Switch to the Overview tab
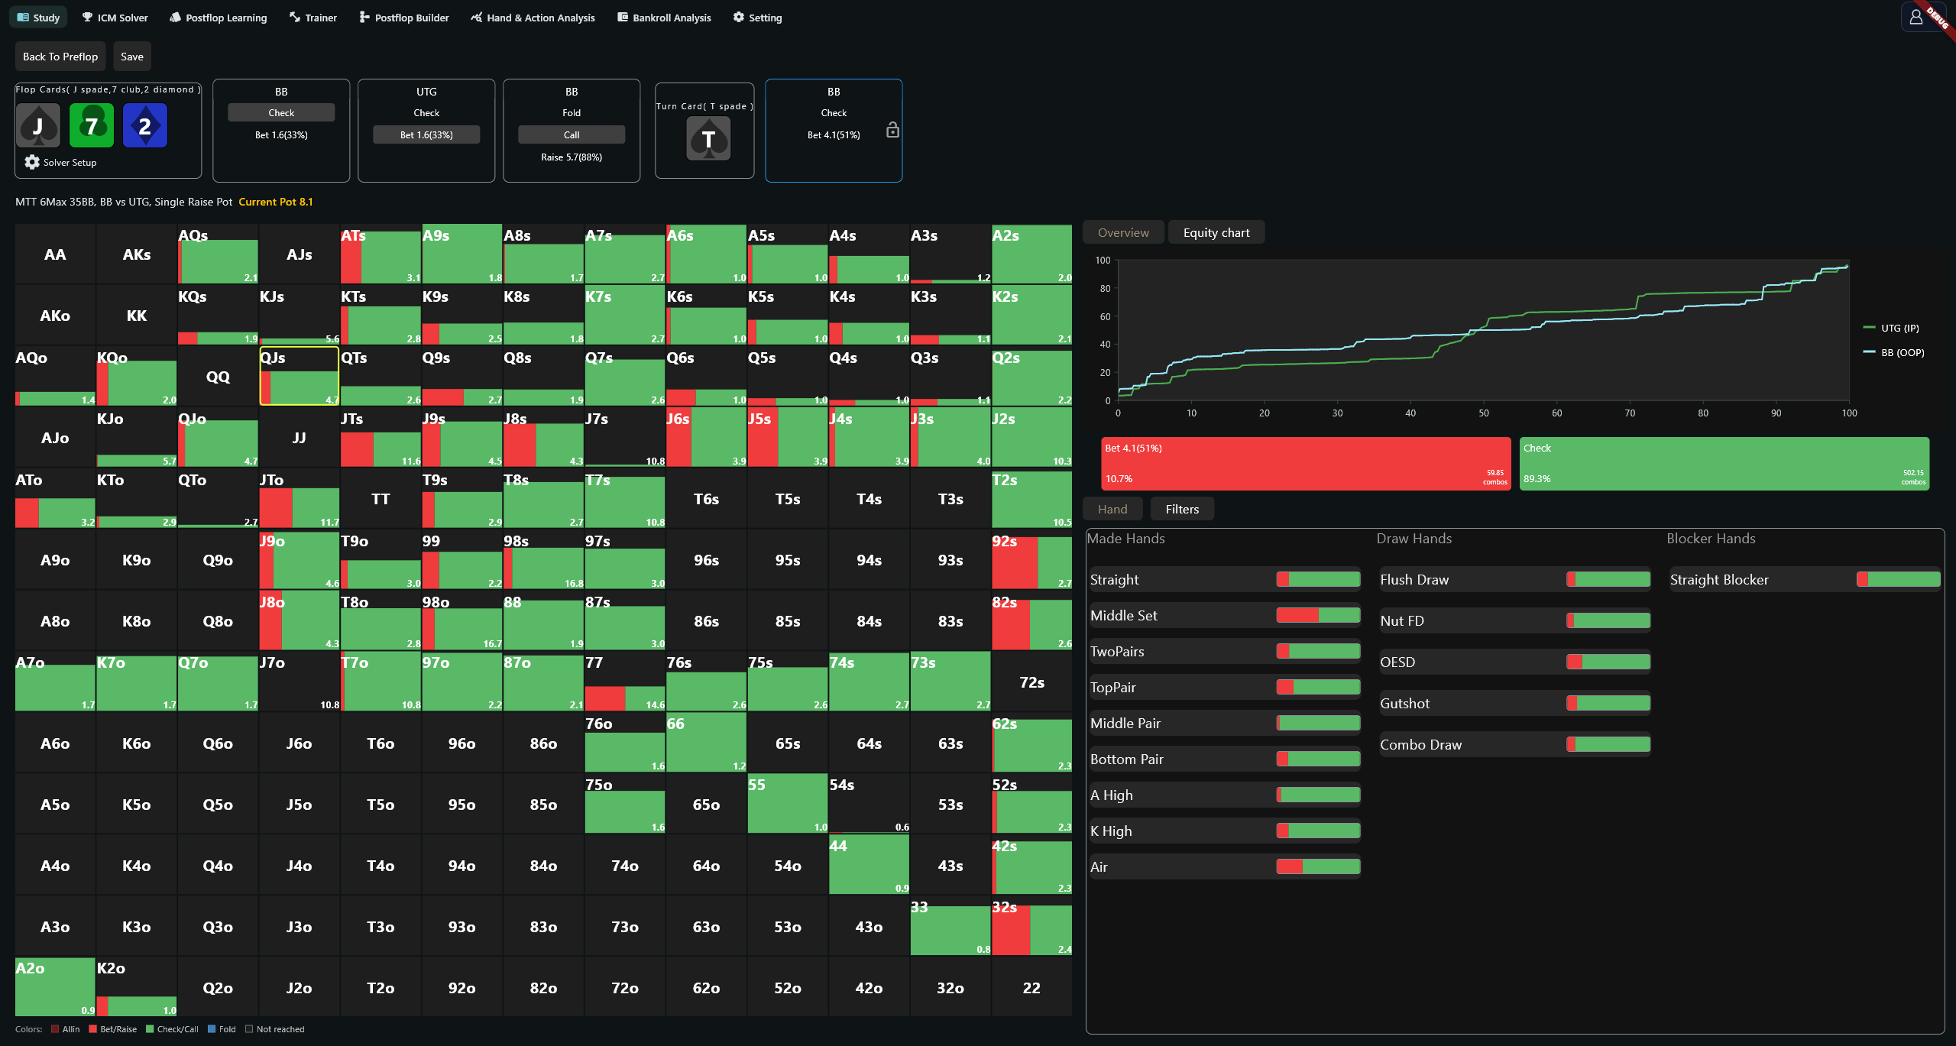 tap(1123, 232)
